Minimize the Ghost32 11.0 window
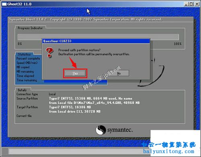Screen dimensions: 201x157 186,4
